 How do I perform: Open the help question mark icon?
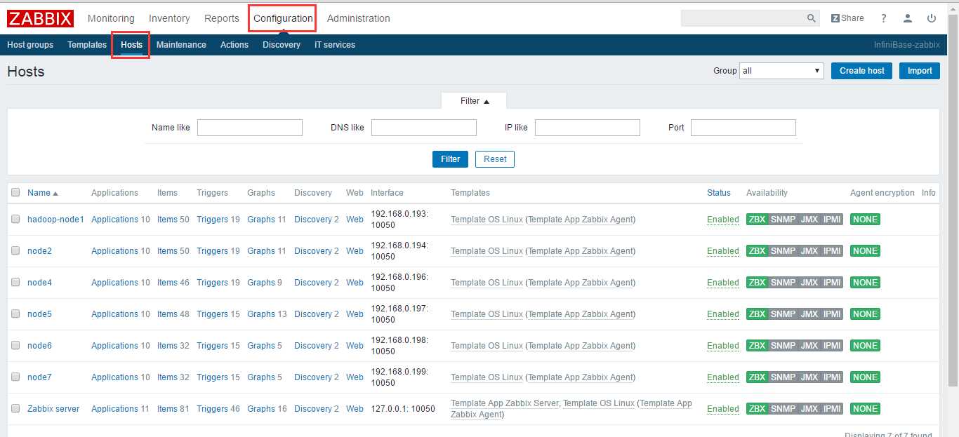pos(884,18)
